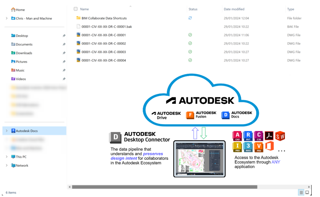
Task: Click the horizontal scrollbar thumb
Action: (x=165, y=187)
